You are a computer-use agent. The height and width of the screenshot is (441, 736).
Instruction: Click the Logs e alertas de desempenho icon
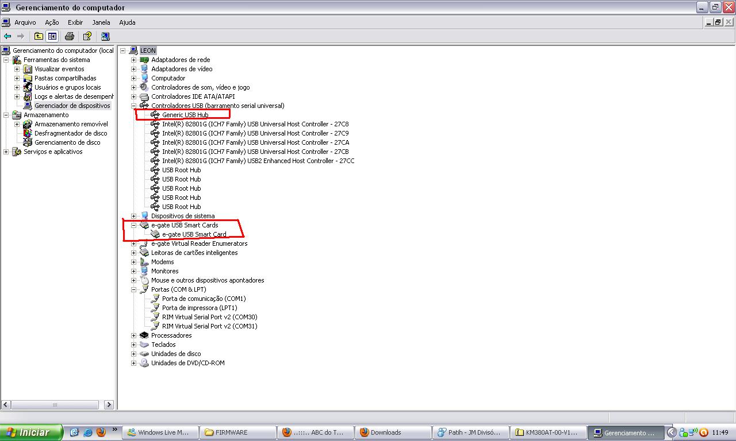pos(28,96)
